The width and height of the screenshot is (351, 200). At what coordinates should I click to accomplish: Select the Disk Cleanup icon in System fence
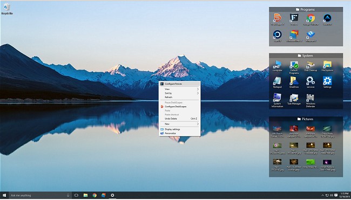point(310,66)
